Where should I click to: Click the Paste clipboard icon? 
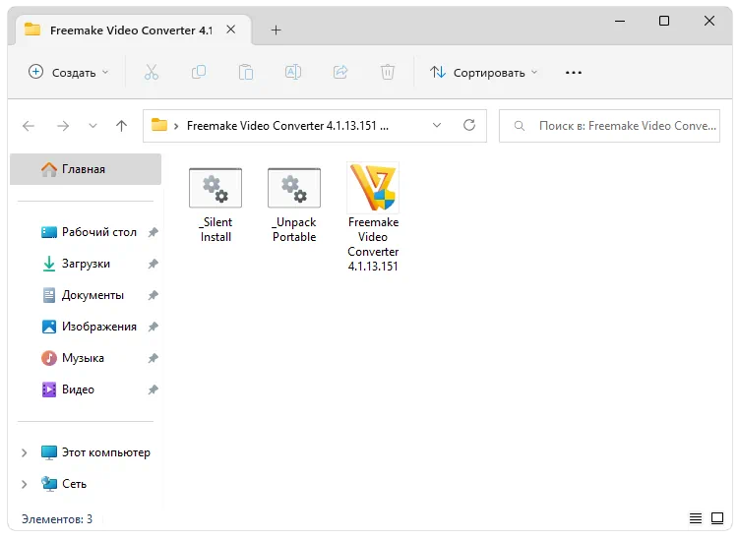[x=246, y=72]
